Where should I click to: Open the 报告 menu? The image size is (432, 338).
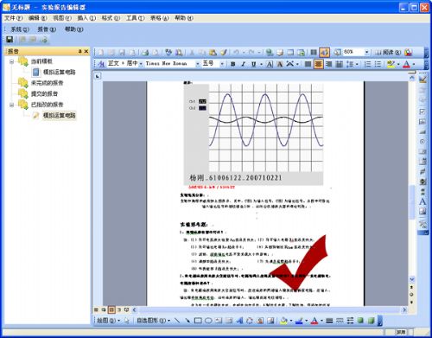pyautogui.click(x=47, y=29)
